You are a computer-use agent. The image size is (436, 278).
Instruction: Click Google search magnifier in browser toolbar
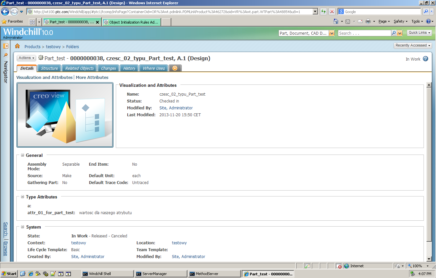click(x=426, y=11)
